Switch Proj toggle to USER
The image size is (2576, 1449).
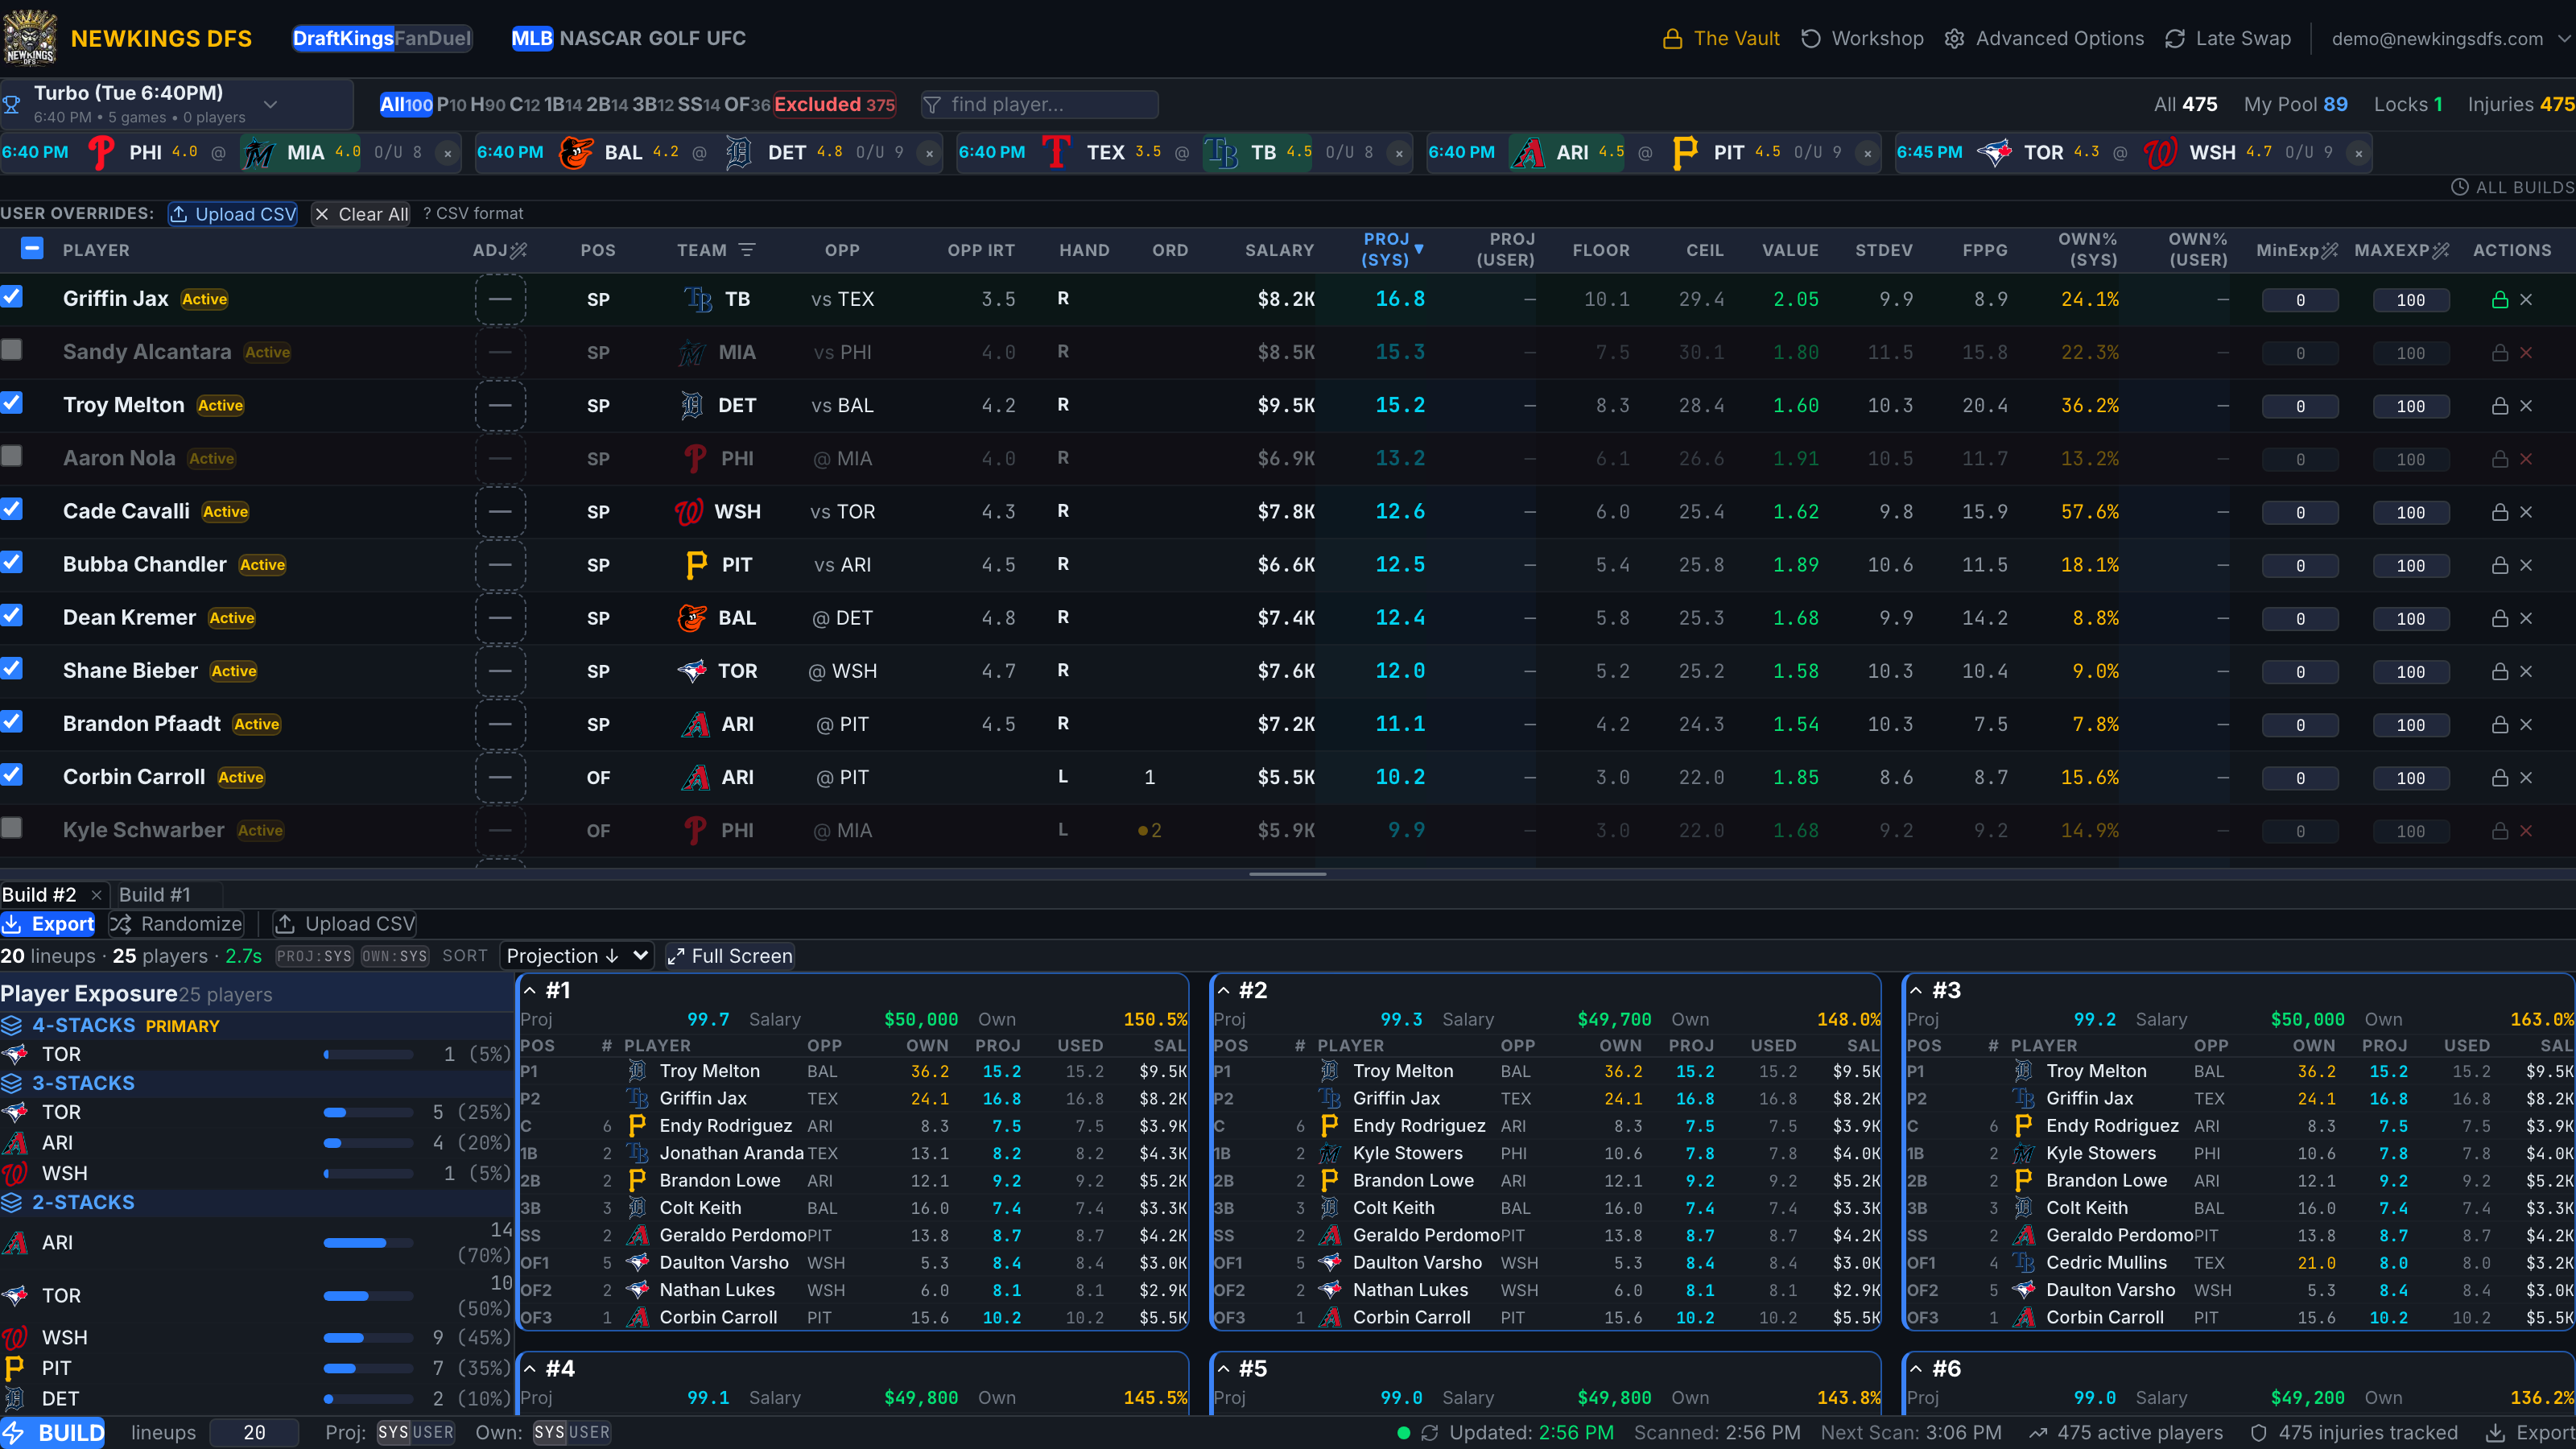click(x=433, y=1433)
